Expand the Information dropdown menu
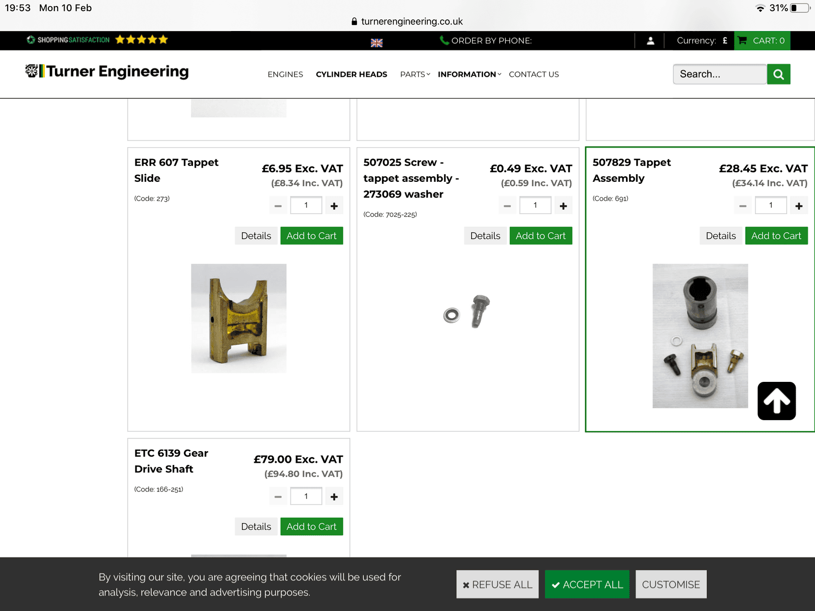This screenshot has height=611, width=815. pyautogui.click(x=470, y=74)
